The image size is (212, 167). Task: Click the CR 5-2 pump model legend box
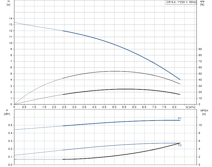click(x=181, y=2)
